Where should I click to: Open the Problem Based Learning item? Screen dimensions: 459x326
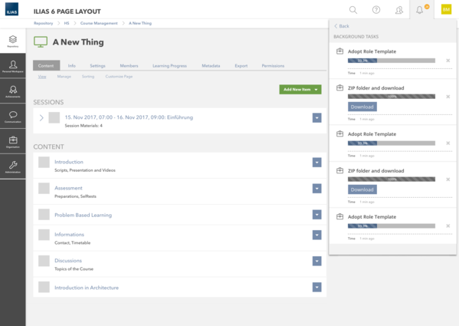coord(83,215)
